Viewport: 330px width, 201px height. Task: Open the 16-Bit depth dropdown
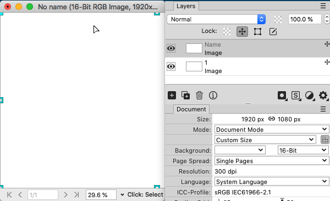tap(303, 150)
